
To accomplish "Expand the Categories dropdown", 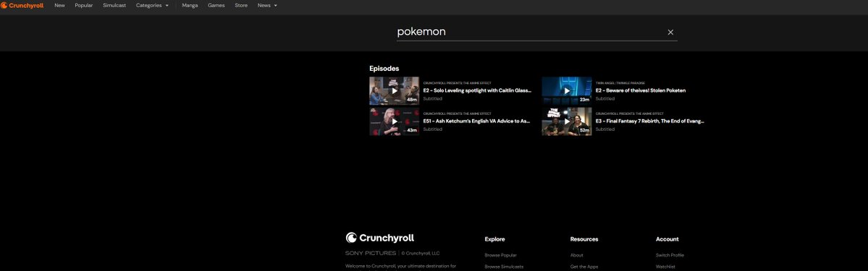I will pyautogui.click(x=152, y=6).
